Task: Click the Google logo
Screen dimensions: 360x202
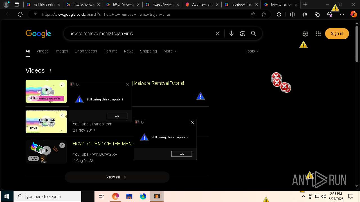Action: pos(38,34)
